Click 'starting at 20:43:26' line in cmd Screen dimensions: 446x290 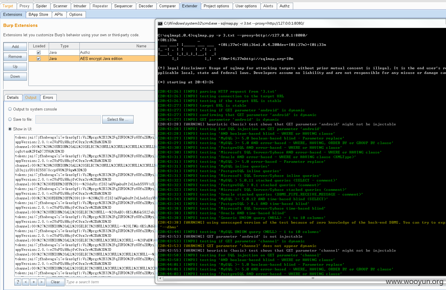(186, 82)
